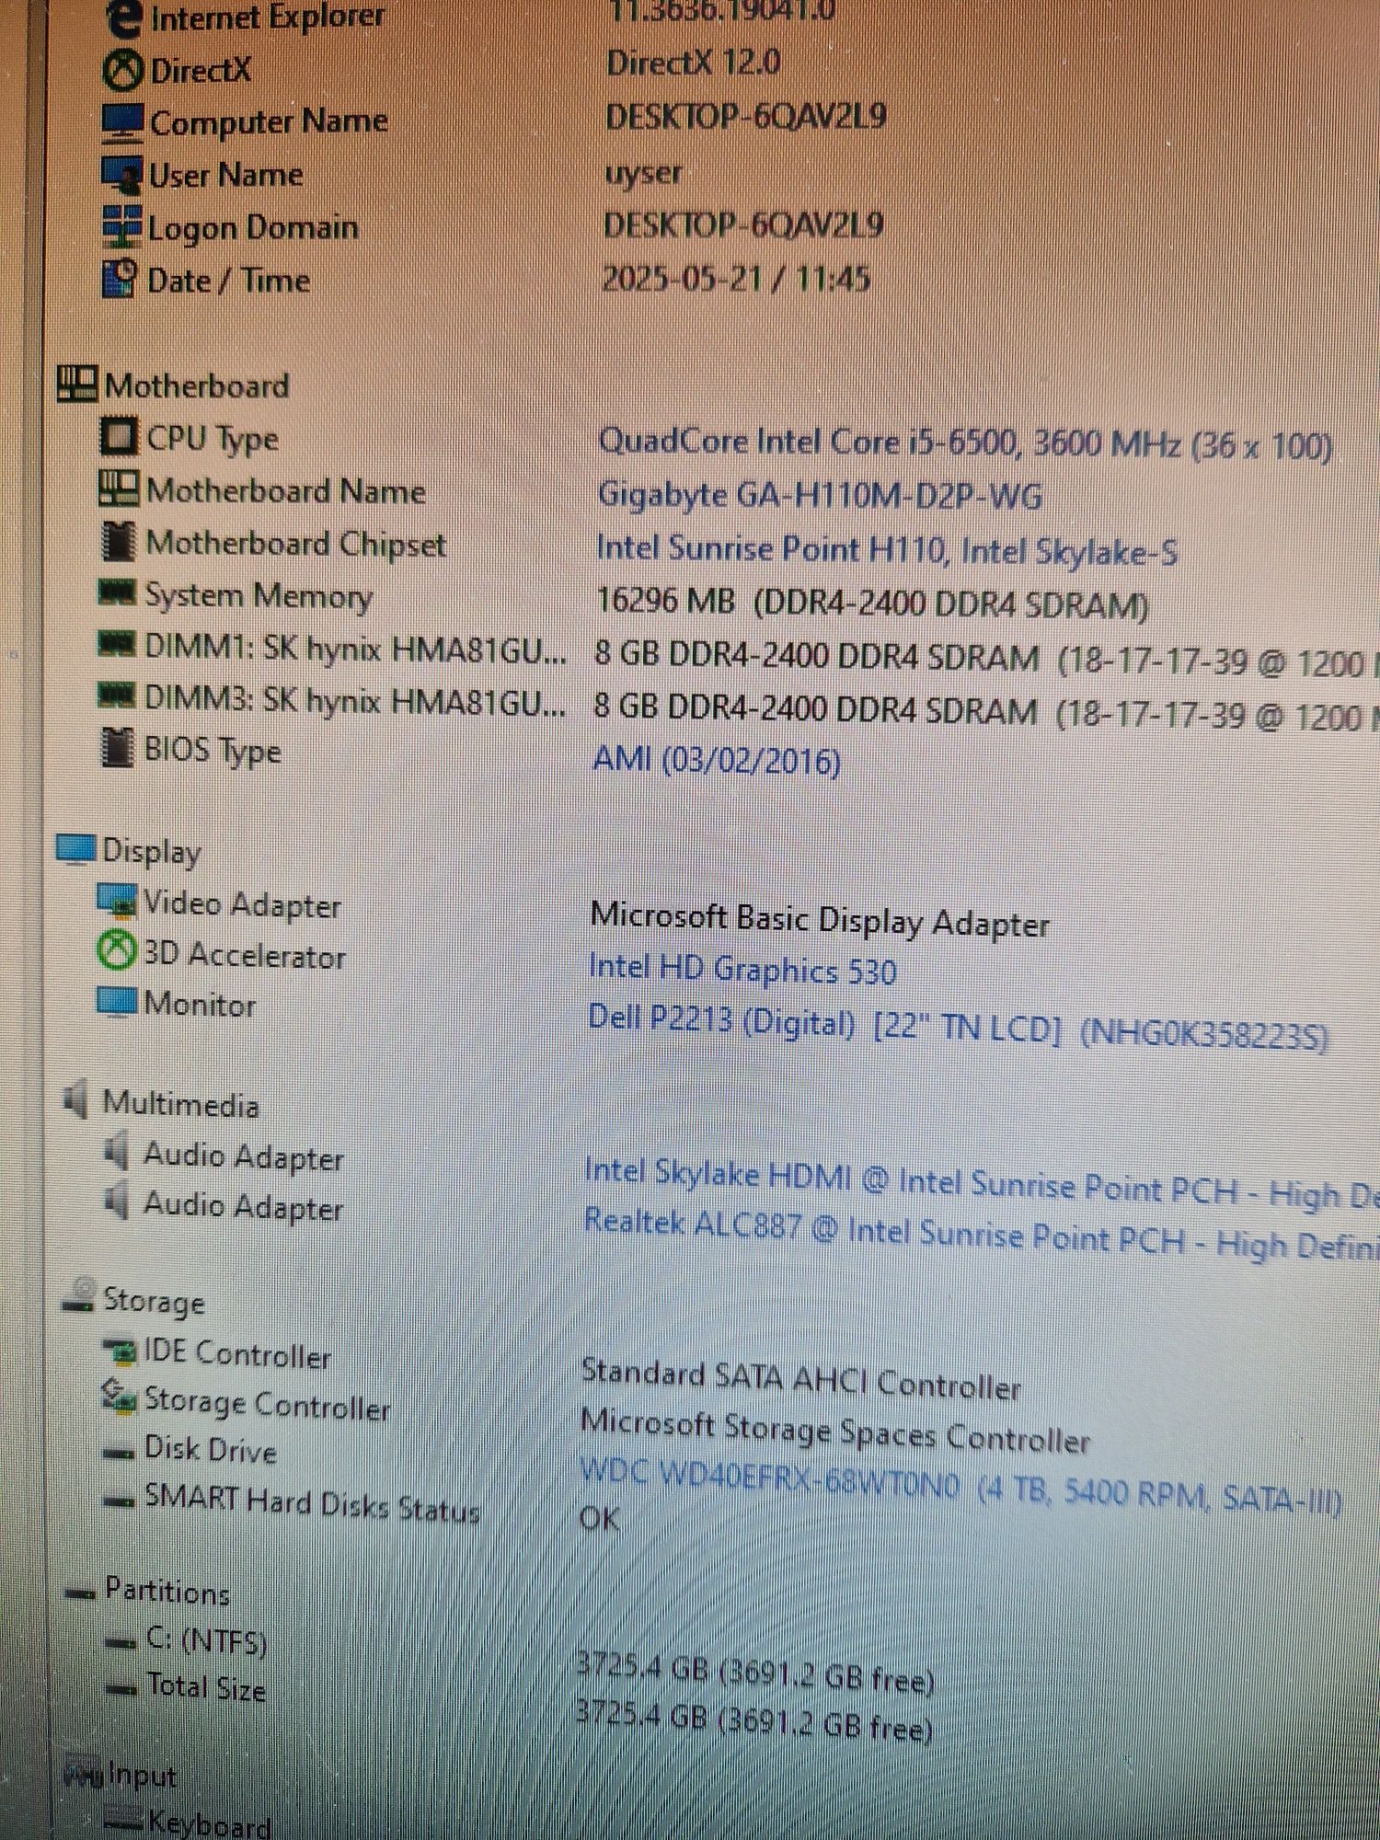
Task: Click the 16296 MB system memory value
Action: click(872, 603)
